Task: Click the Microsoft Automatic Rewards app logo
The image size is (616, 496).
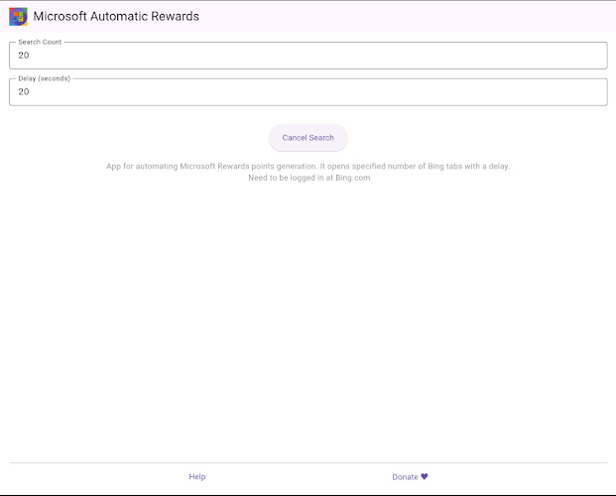Action: pyautogui.click(x=18, y=17)
